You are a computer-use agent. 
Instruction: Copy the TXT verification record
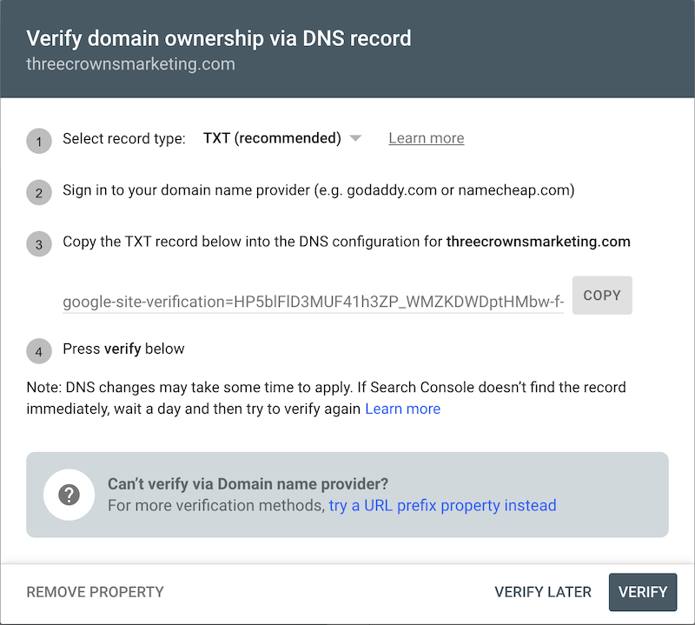602,296
